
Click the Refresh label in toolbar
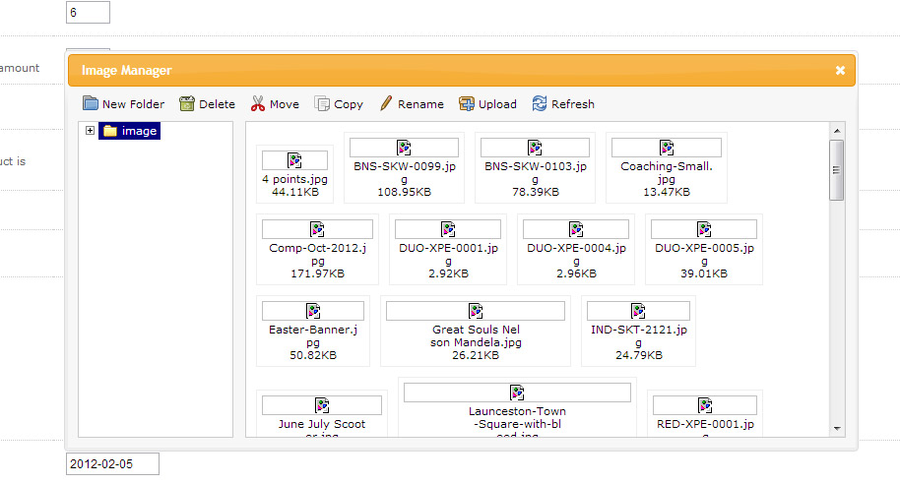point(573,104)
